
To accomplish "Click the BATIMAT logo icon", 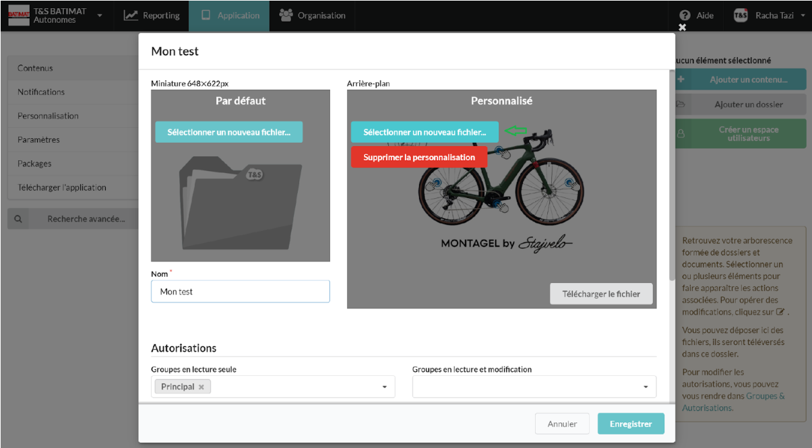I will click(x=19, y=15).
